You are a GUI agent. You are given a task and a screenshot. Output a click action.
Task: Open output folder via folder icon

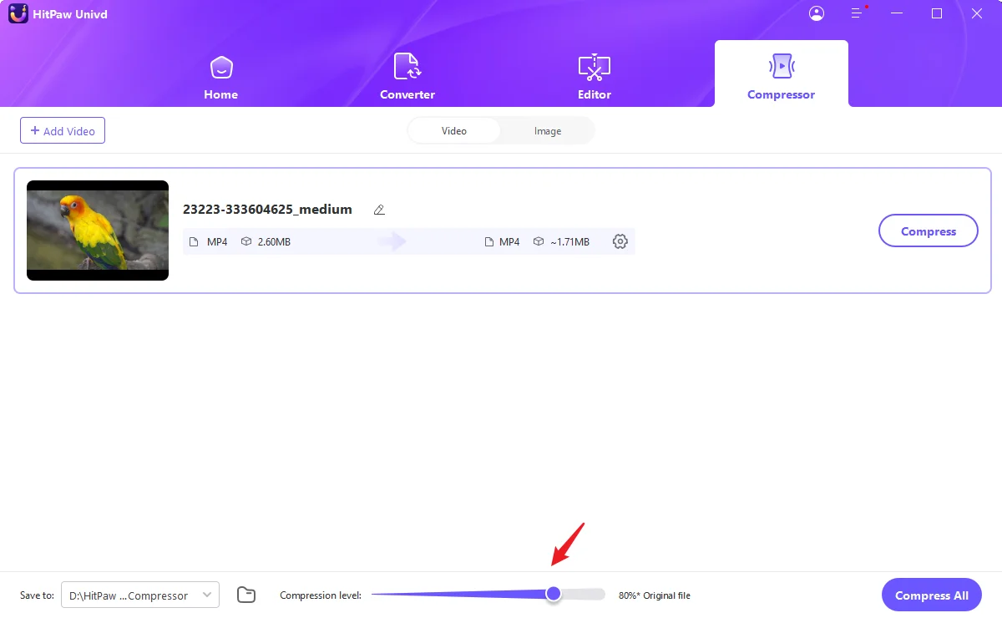(245, 595)
